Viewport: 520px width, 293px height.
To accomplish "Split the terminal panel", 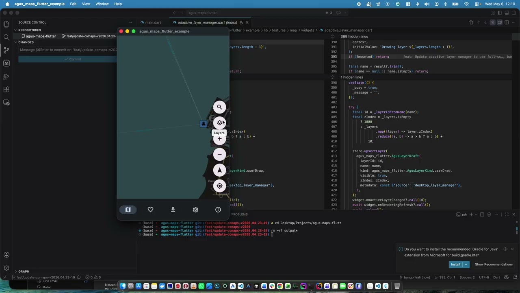I will (482, 214).
